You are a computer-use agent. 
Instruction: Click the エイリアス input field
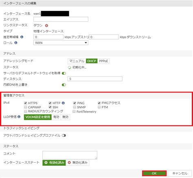61,19
